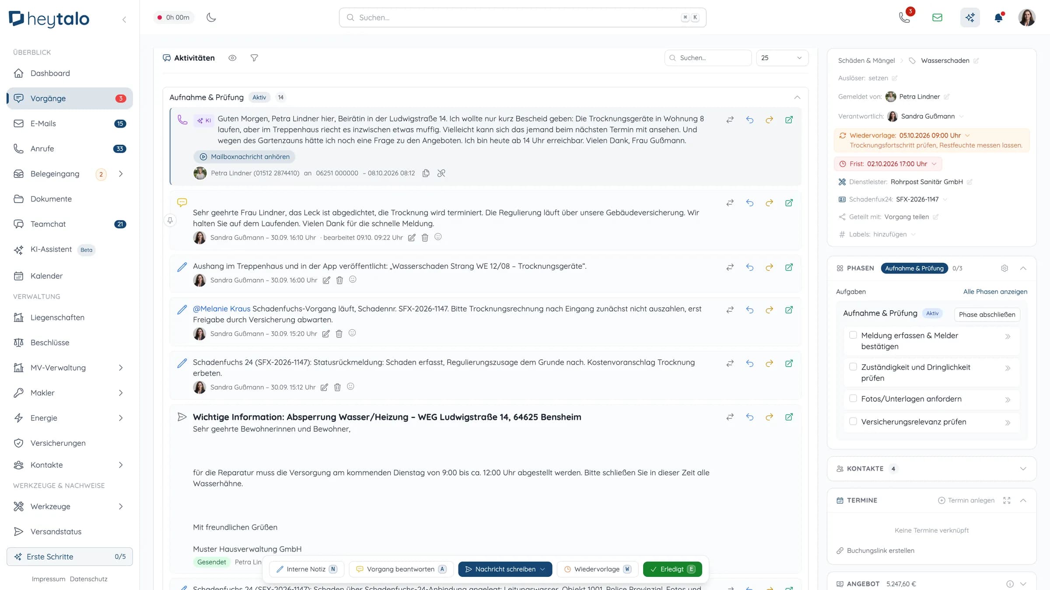The image size is (1050, 590).
Task: Expand the Termine panel to fullscreen
Action: click(x=1007, y=500)
